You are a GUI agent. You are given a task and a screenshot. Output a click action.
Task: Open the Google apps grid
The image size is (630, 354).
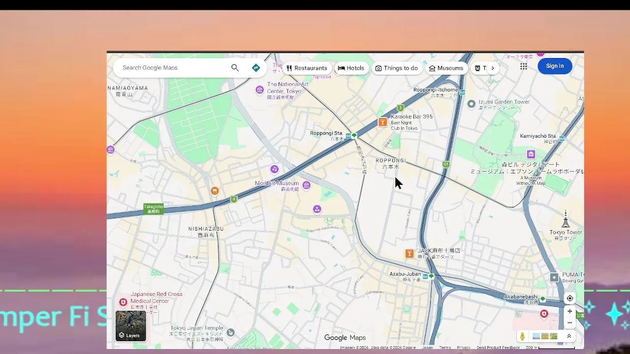524,66
